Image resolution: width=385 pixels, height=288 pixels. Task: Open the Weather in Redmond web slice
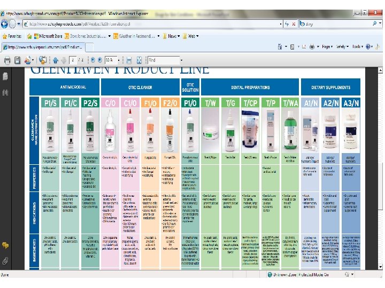[x=134, y=36]
